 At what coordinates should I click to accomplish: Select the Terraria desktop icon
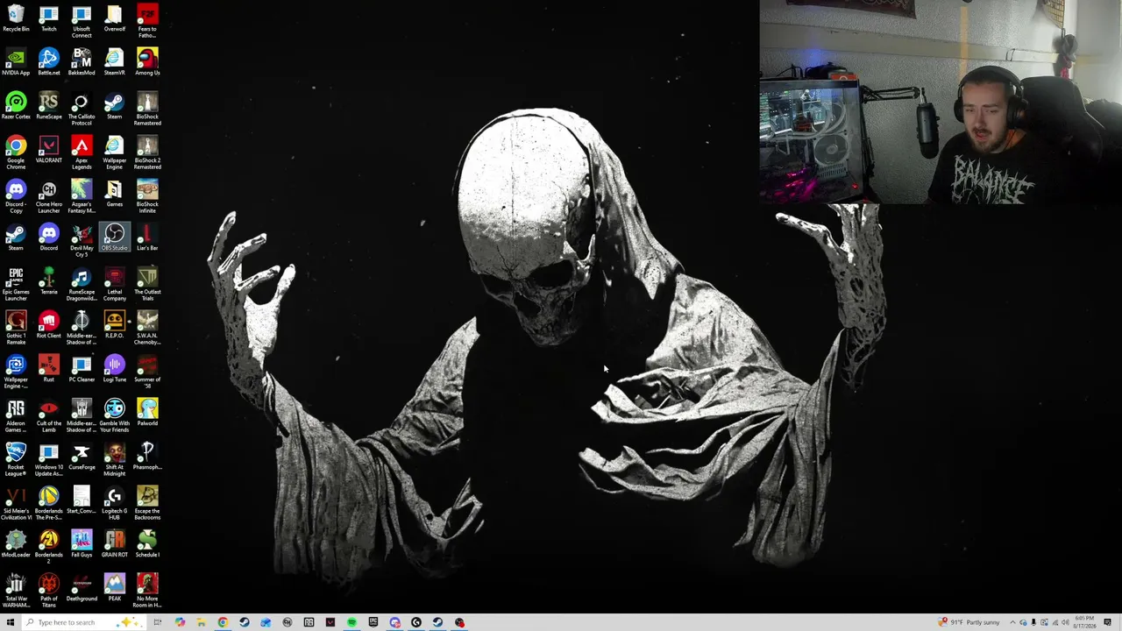(x=48, y=282)
